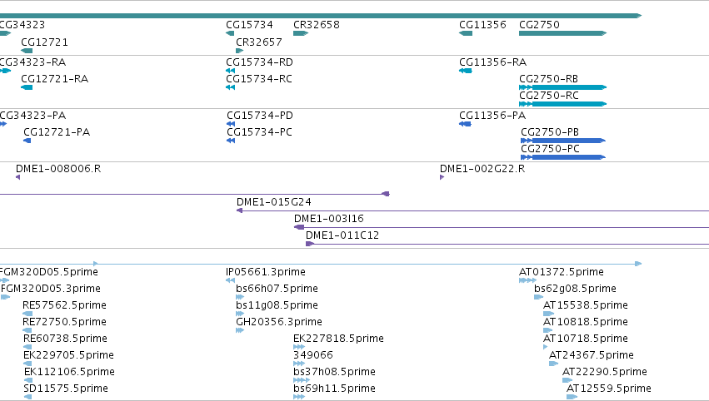Select the IP05661.3prime EST glyph
The width and height of the screenshot is (709, 401).
[x=230, y=280]
